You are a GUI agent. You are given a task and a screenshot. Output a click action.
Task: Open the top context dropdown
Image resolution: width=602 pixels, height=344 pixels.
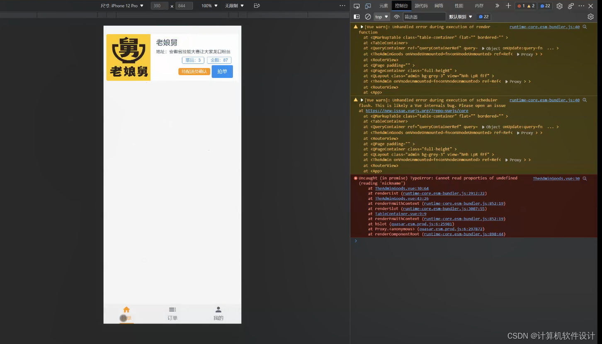[382, 17]
